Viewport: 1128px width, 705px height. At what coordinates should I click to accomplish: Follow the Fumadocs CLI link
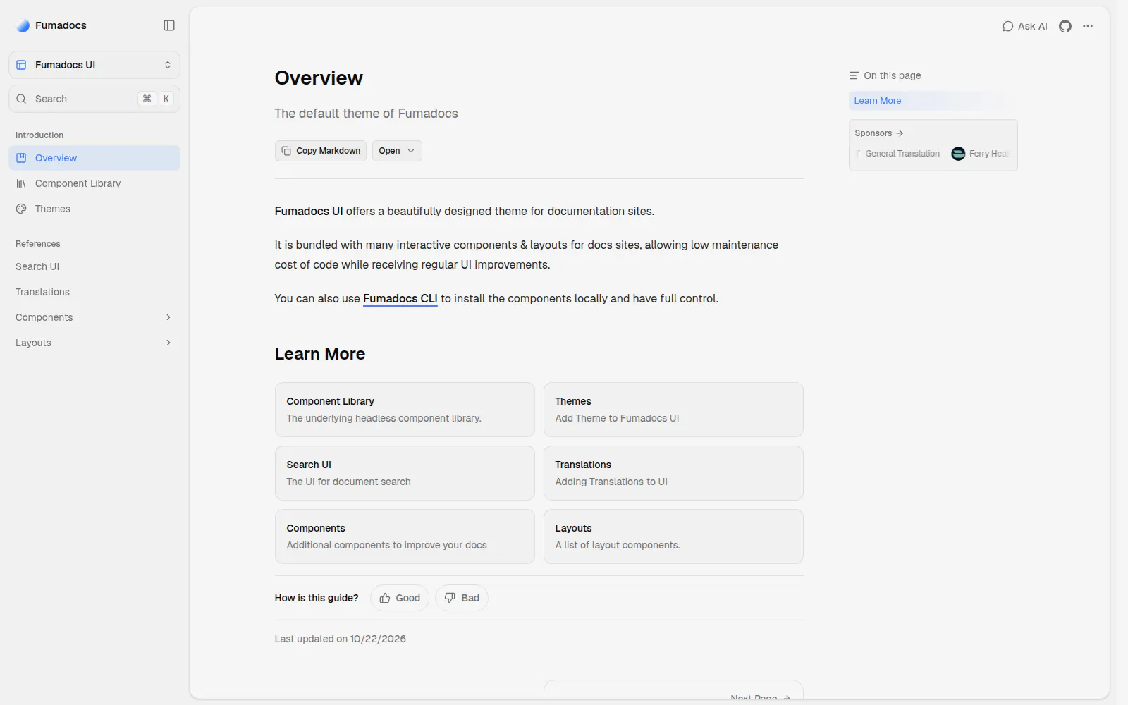point(400,299)
